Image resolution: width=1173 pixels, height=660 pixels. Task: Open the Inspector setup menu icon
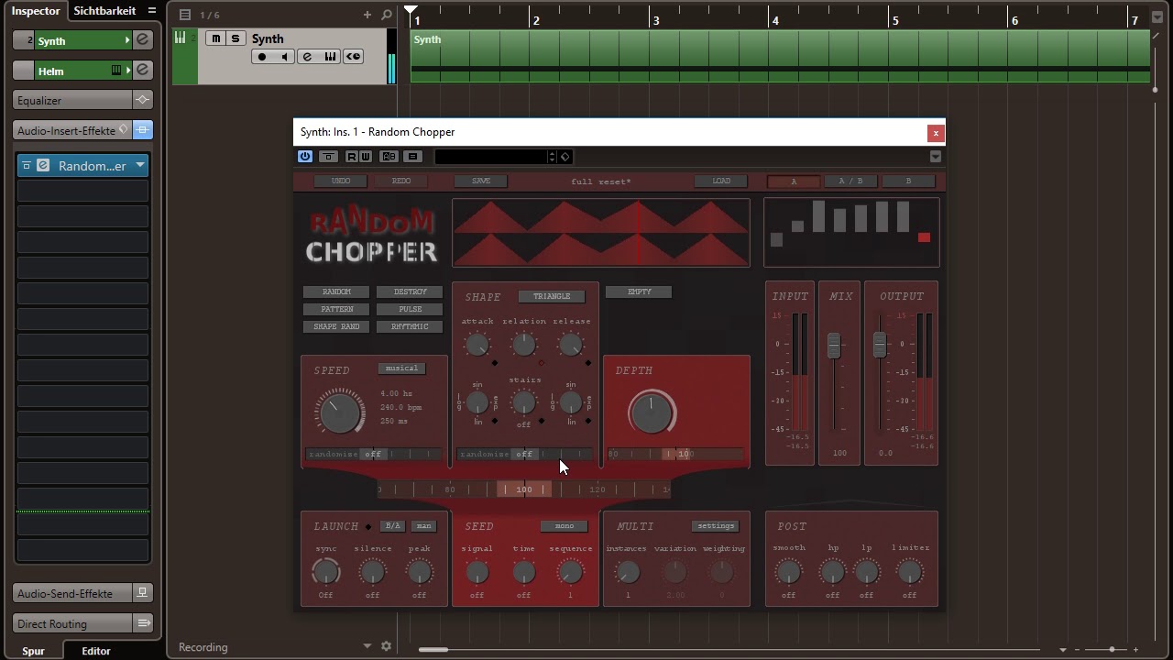point(151,11)
